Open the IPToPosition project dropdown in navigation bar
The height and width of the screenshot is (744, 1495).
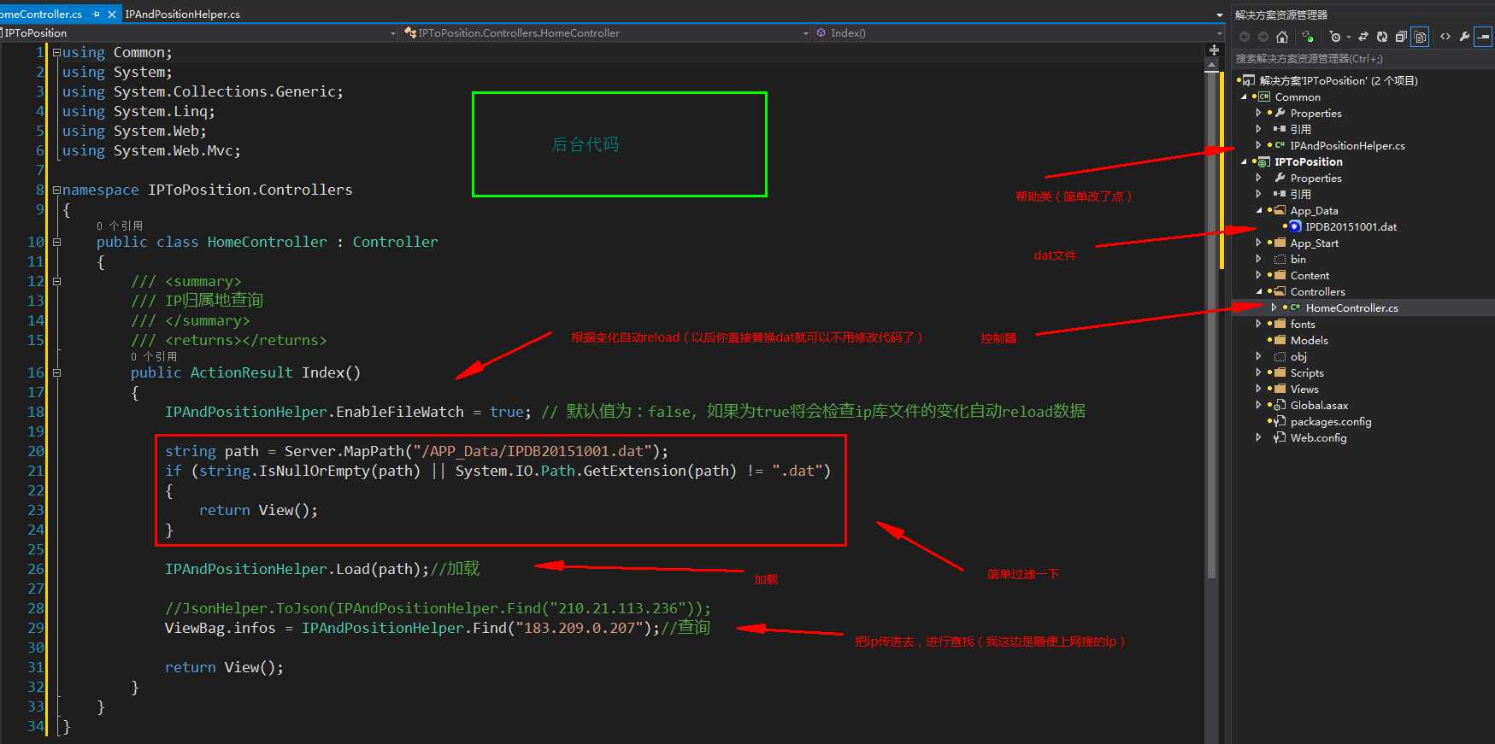point(393,33)
